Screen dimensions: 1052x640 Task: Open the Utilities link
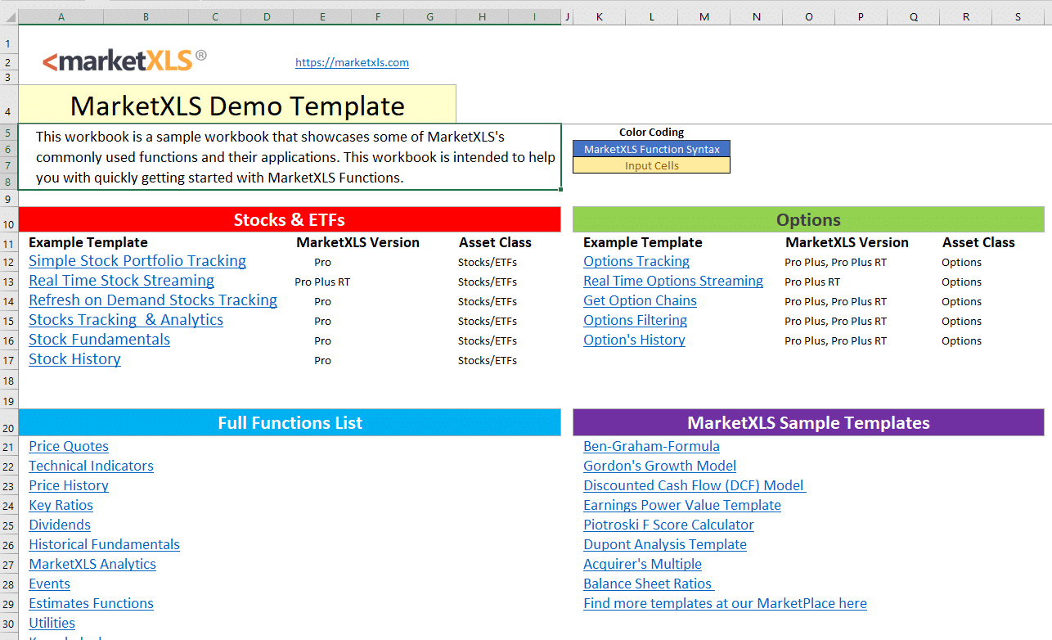click(x=52, y=623)
